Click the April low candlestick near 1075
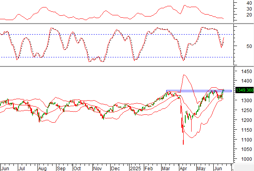254x171 pixels. click(x=183, y=139)
